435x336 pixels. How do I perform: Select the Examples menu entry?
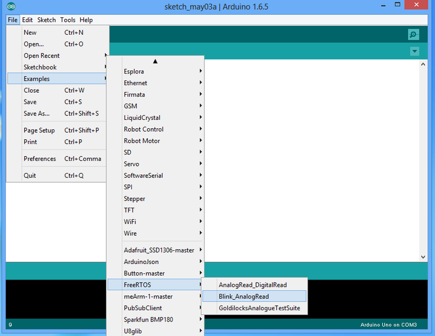click(57, 78)
